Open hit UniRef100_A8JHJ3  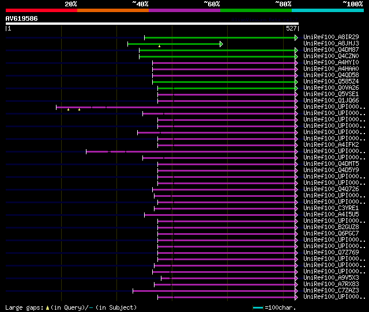point(331,44)
